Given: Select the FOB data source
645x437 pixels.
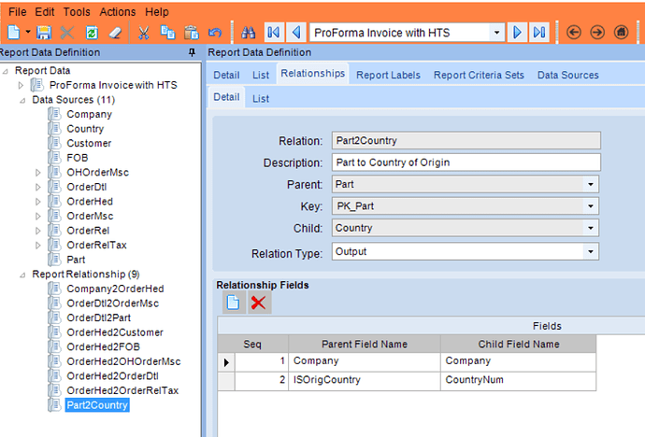Looking at the screenshot, I should click(x=78, y=158).
